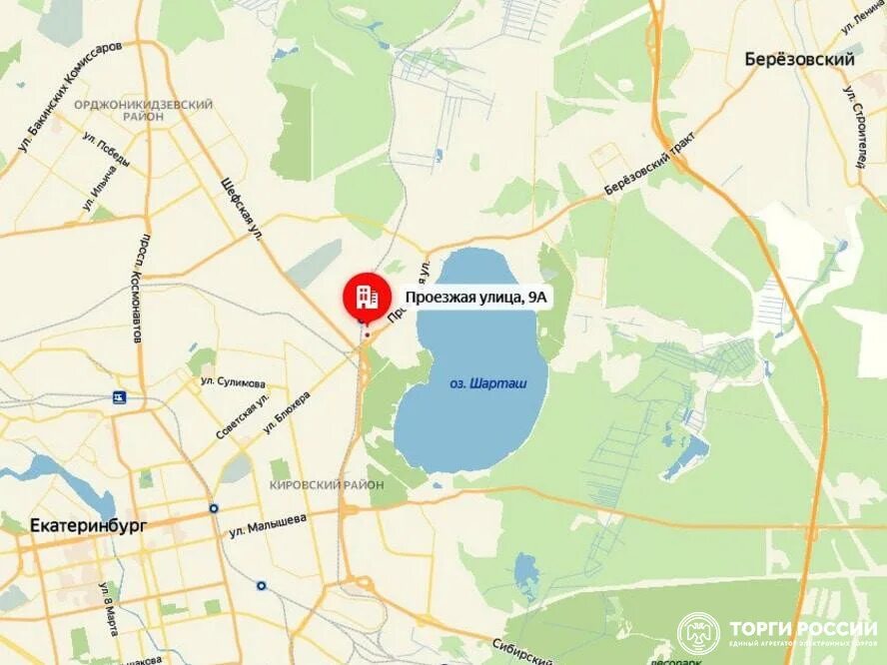The image size is (887, 665).
Task: Click the metro station marker below ул. Малышева
Action: click(262, 586)
